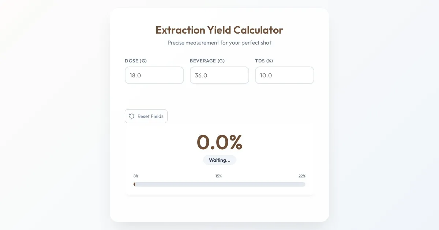439x230 pixels.
Task: Click the percent sign in the yield result
Action: [236, 142]
